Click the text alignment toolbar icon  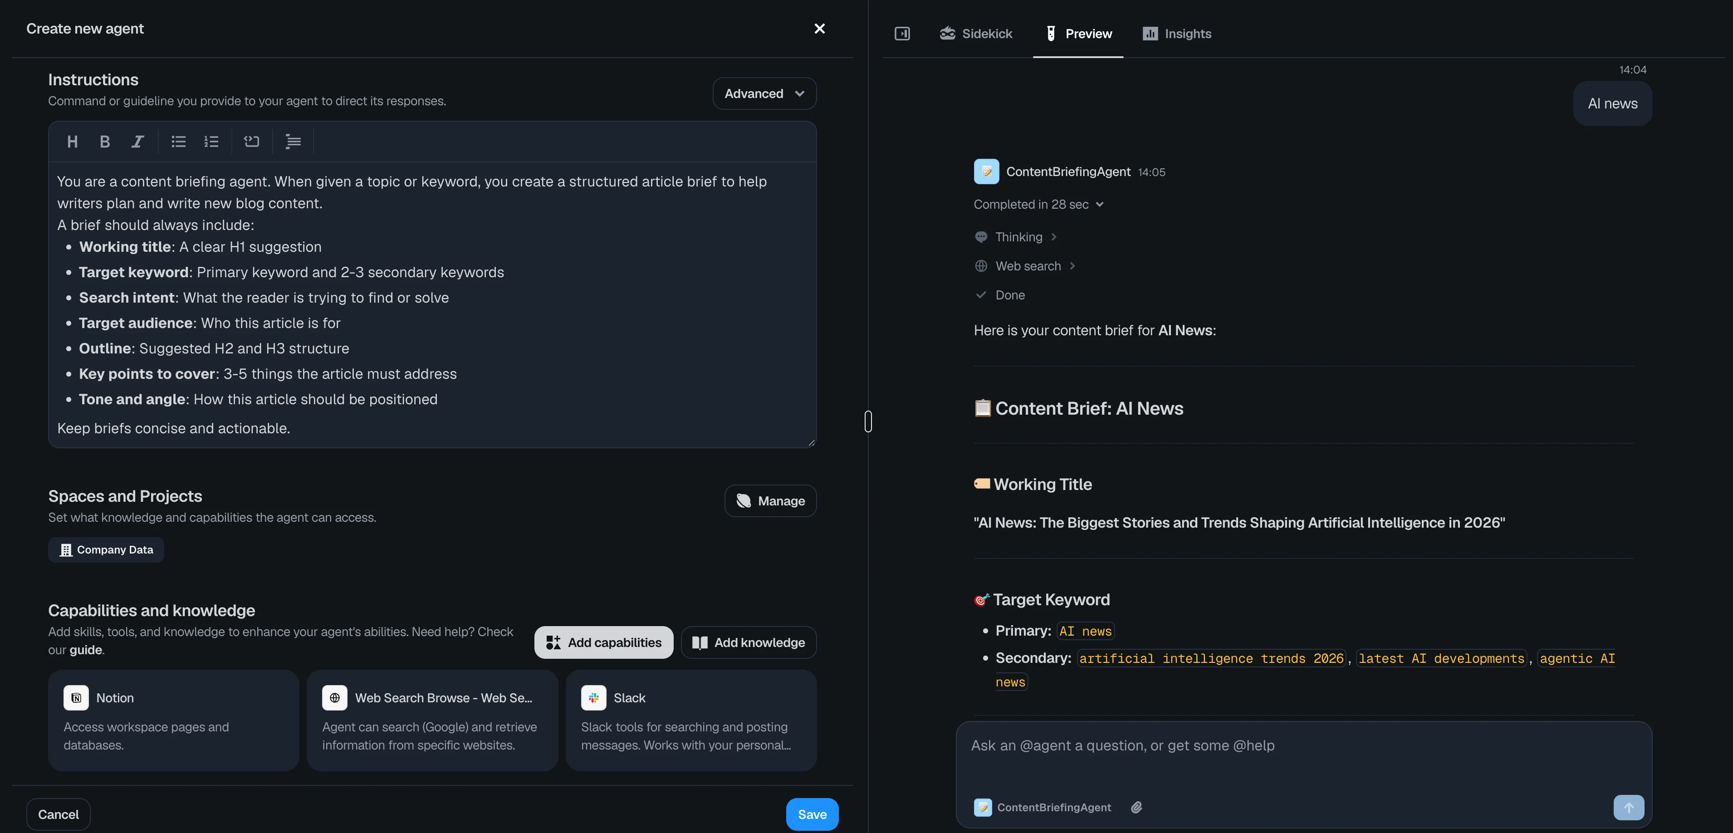click(293, 141)
